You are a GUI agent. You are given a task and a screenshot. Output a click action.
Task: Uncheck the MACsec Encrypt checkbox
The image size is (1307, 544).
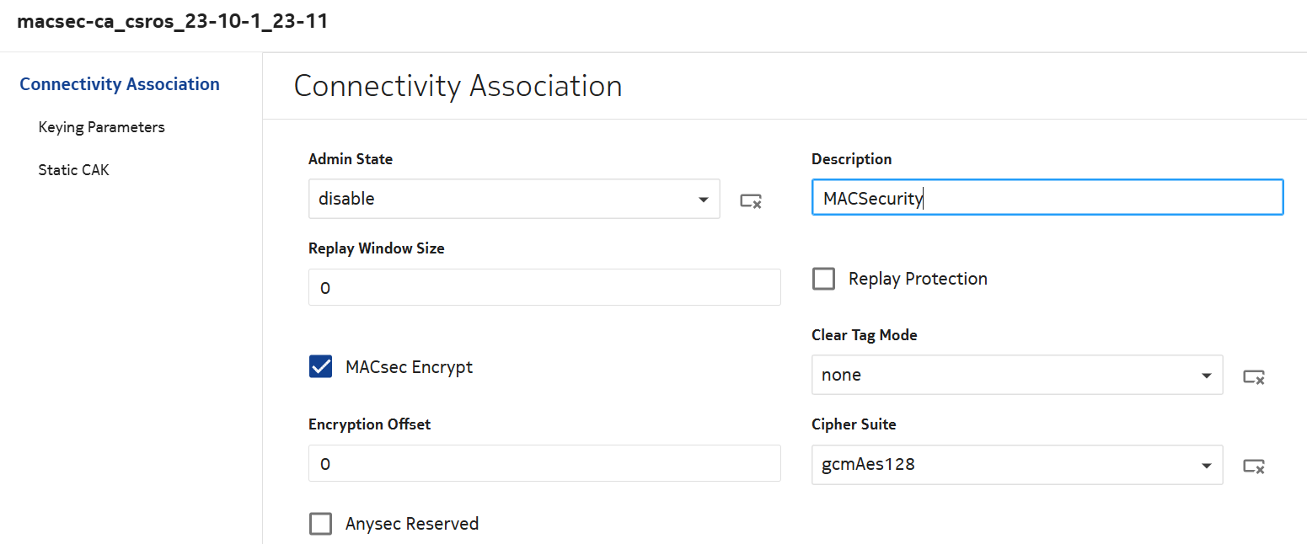320,367
